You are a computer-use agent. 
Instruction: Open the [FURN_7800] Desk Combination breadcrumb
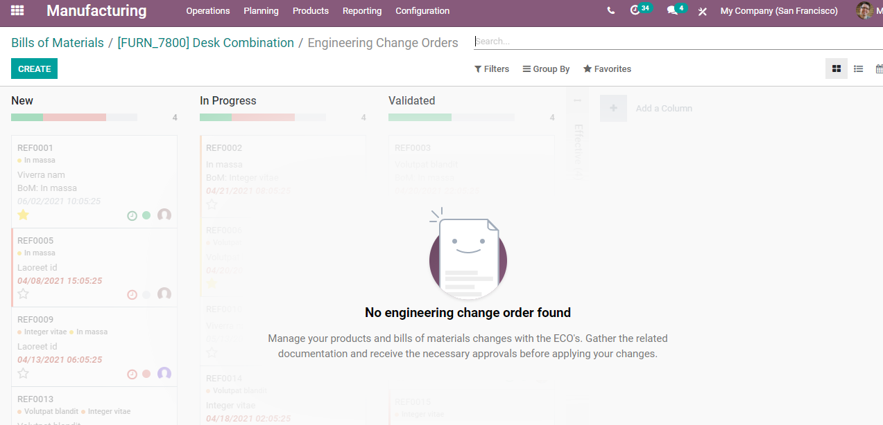tap(205, 43)
